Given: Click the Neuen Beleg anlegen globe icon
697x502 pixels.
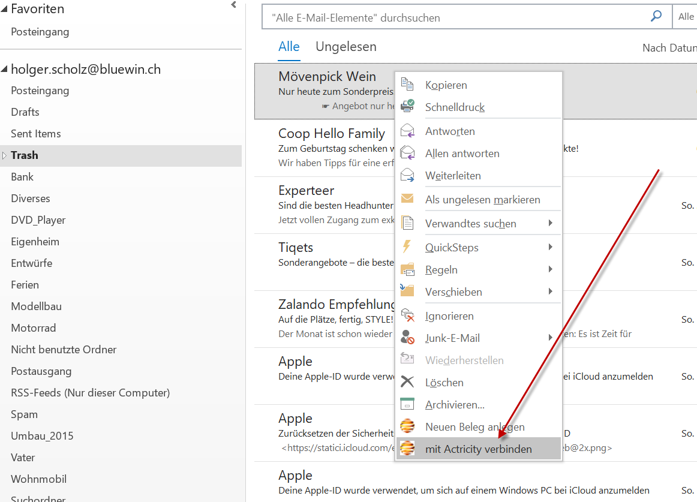Looking at the screenshot, I should tap(407, 426).
